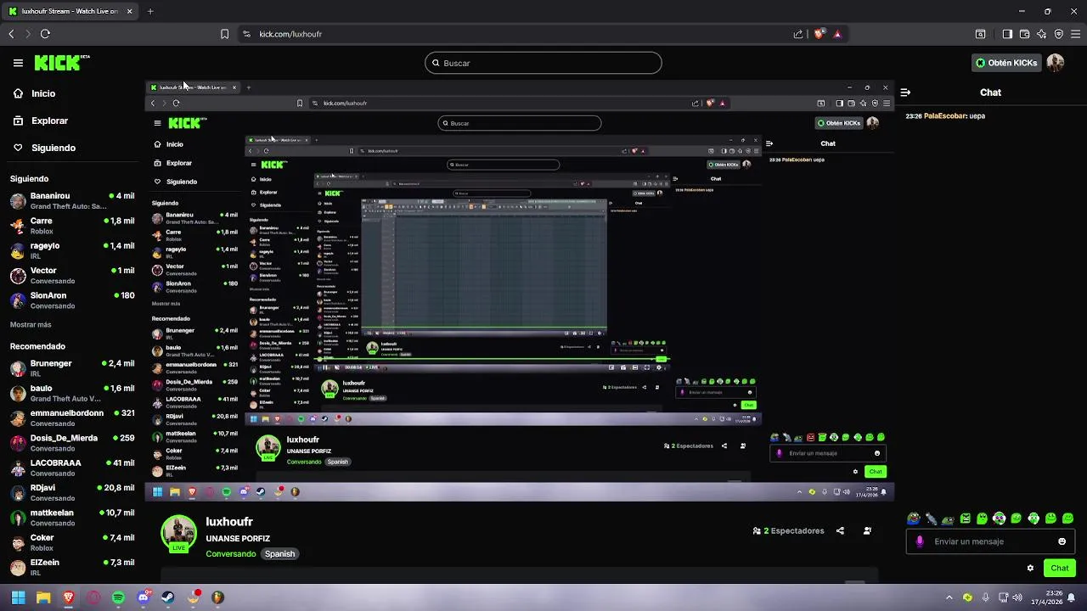Open the stream report/user icon beside share
The width and height of the screenshot is (1087, 611).
[867, 531]
